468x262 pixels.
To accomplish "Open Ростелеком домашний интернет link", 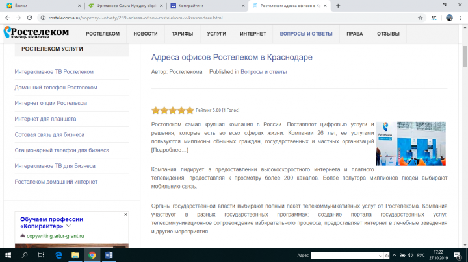I will (x=56, y=182).
